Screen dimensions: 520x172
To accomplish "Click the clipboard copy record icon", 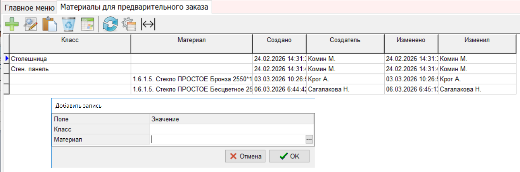I will coord(50,24).
